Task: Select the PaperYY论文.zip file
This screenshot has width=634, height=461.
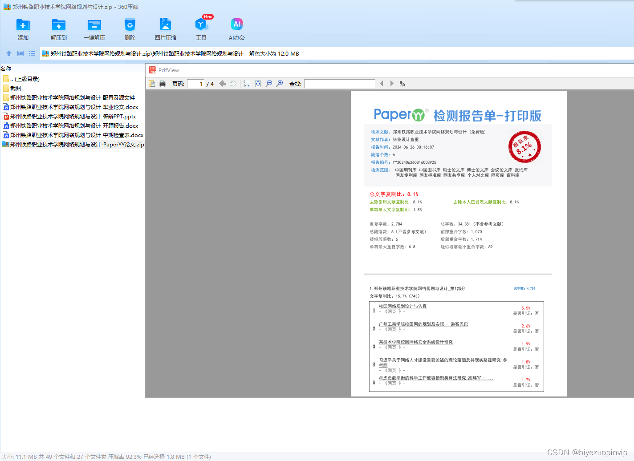Action: coord(73,144)
